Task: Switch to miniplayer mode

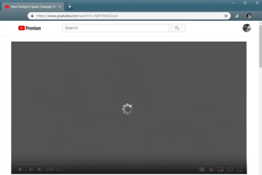Action: [221, 169]
